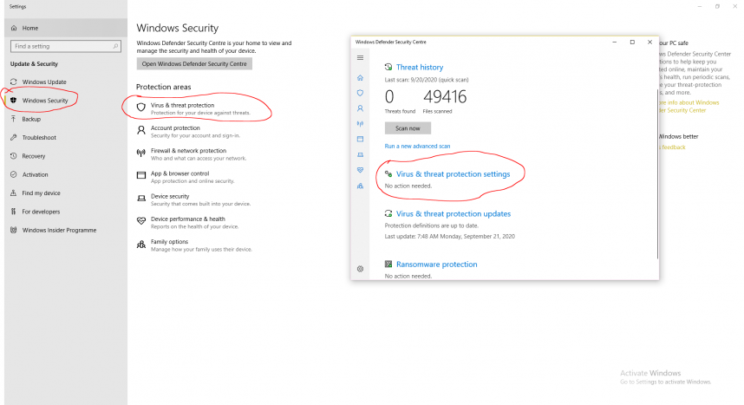
Task: Open Virus & threat protection updates link
Action: 454,213
